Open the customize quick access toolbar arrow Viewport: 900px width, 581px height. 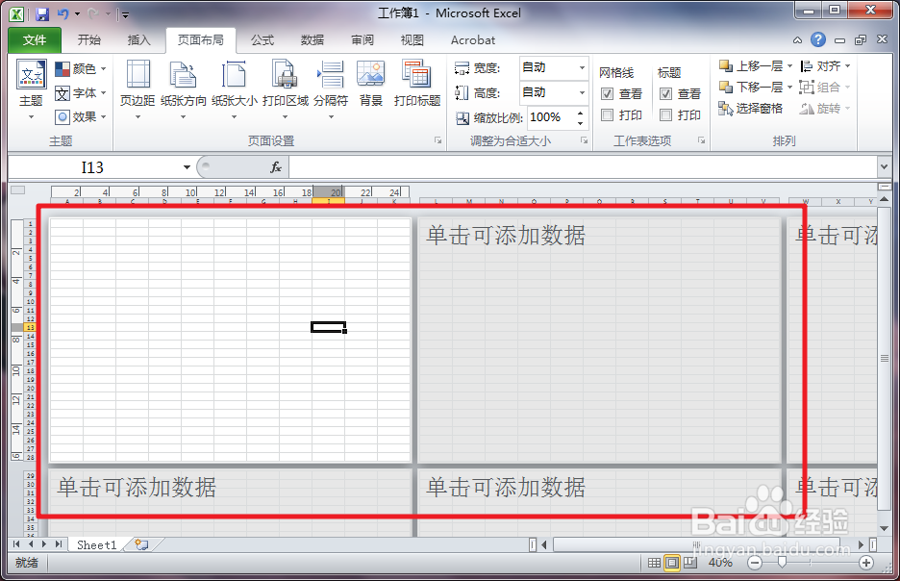[125, 15]
